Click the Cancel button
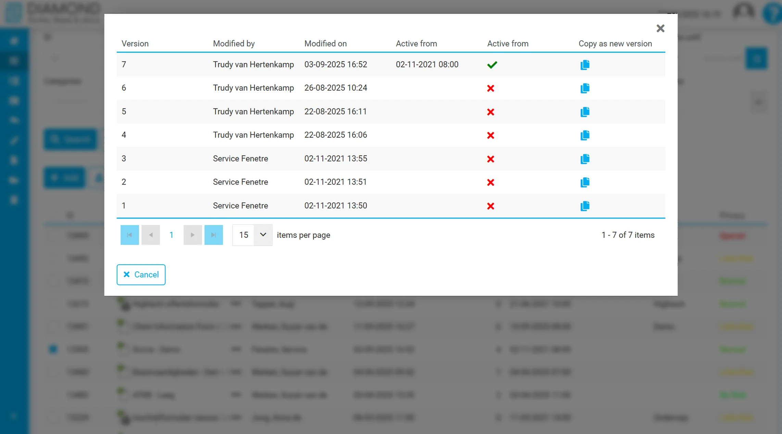 click(141, 275)
